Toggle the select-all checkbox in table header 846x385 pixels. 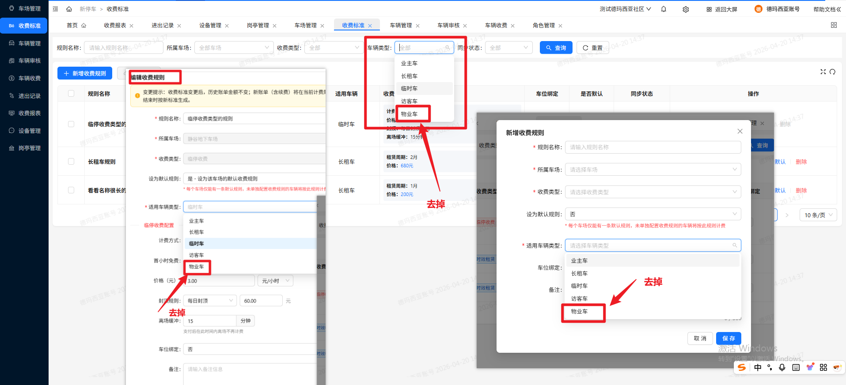71,94
